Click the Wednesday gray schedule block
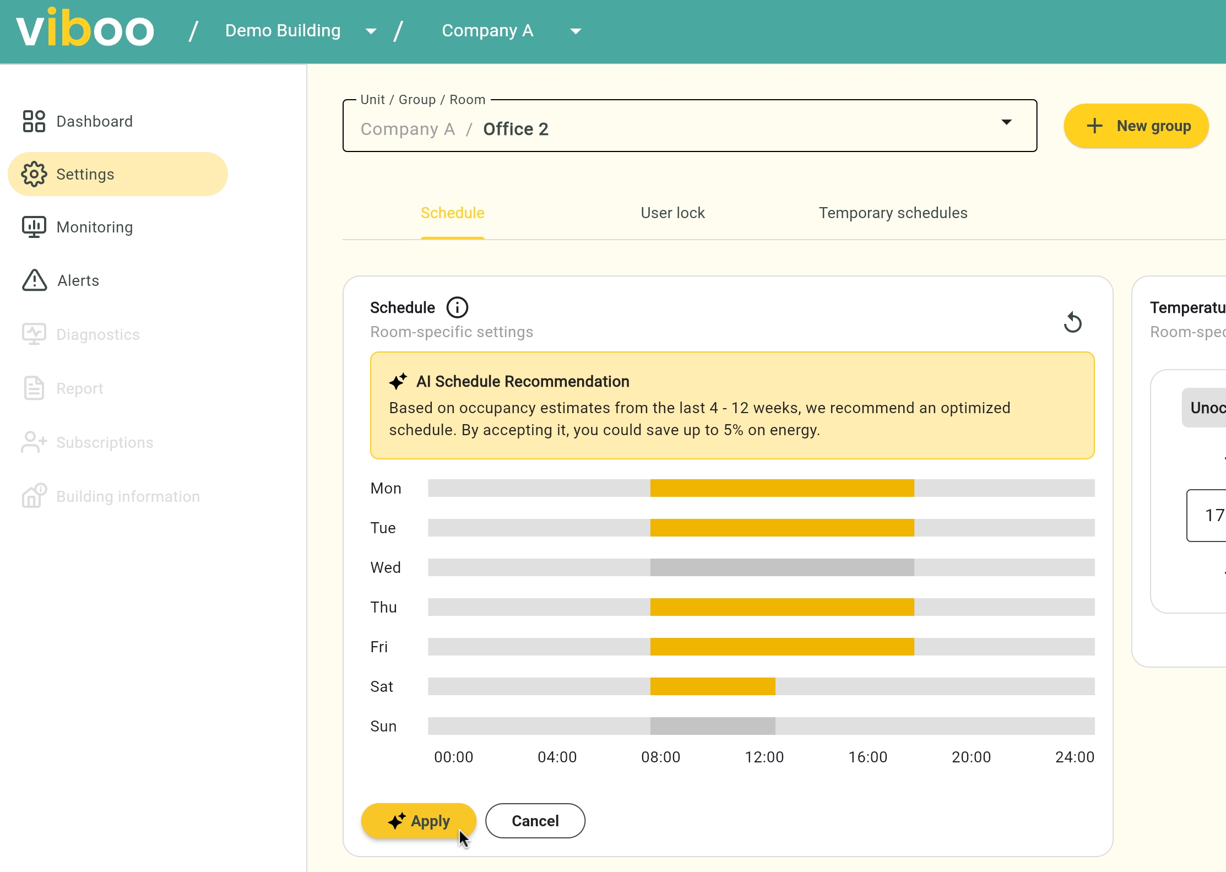This screenshot has height=872, width=1226. [782, 567]
